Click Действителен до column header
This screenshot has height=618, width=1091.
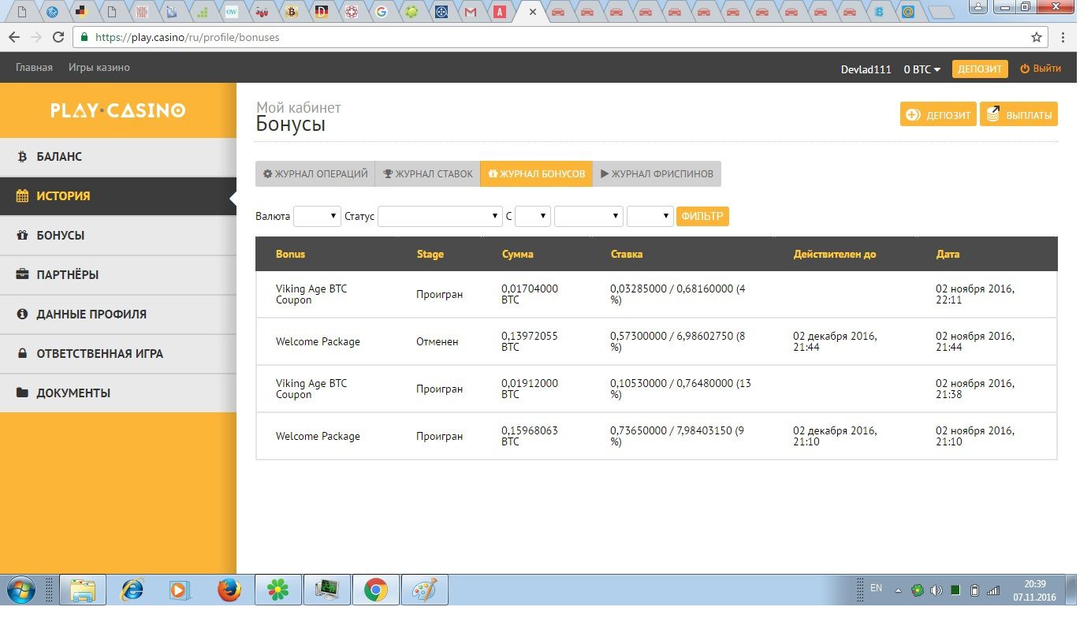click(835, 255)
